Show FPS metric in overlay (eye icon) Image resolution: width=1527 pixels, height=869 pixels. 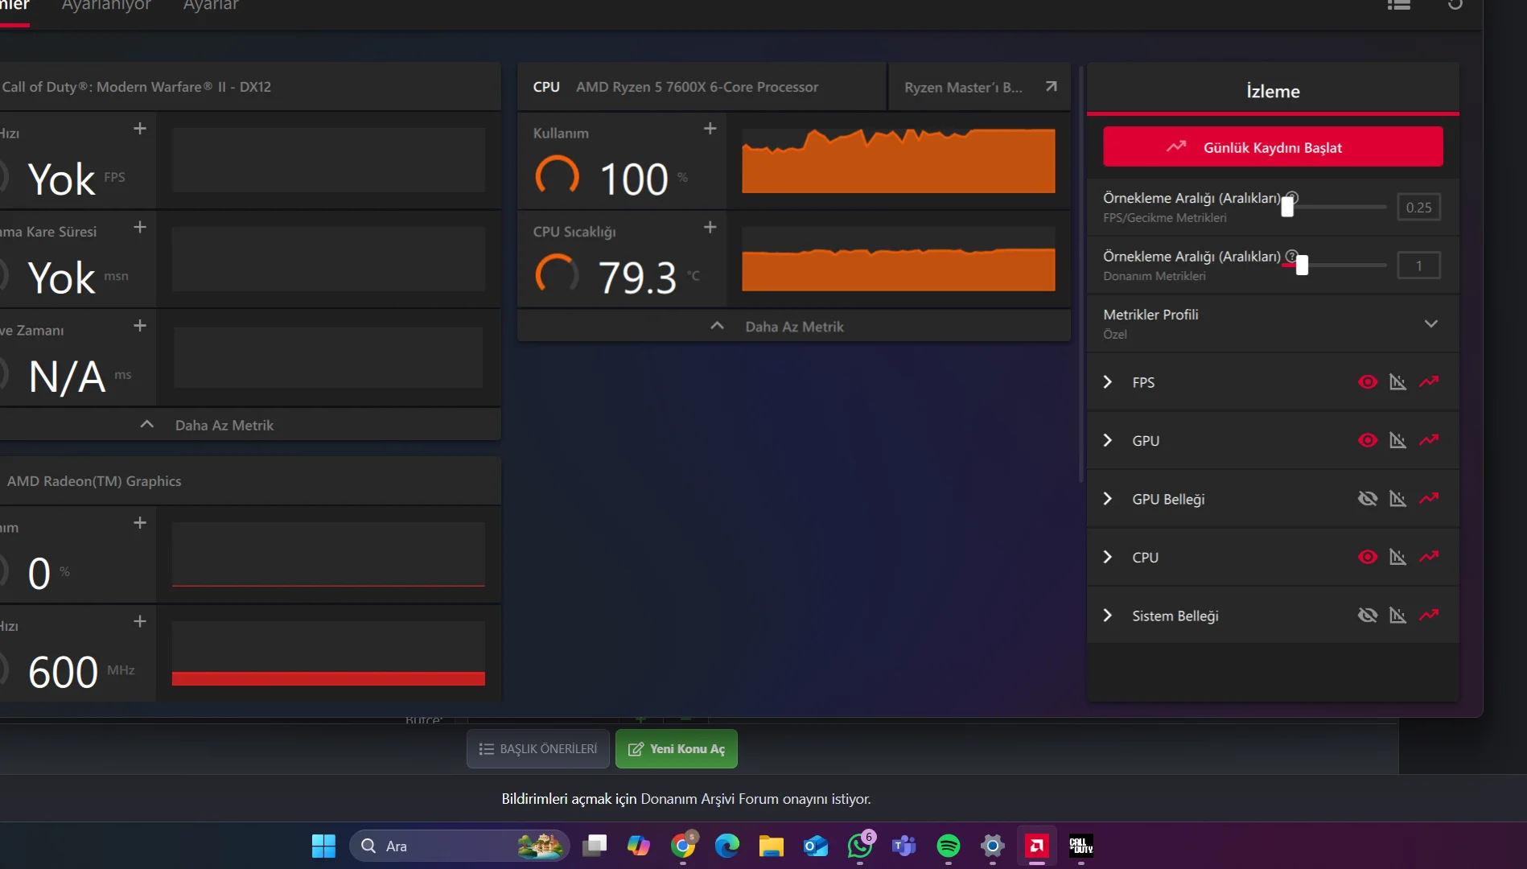(1368, 382)
